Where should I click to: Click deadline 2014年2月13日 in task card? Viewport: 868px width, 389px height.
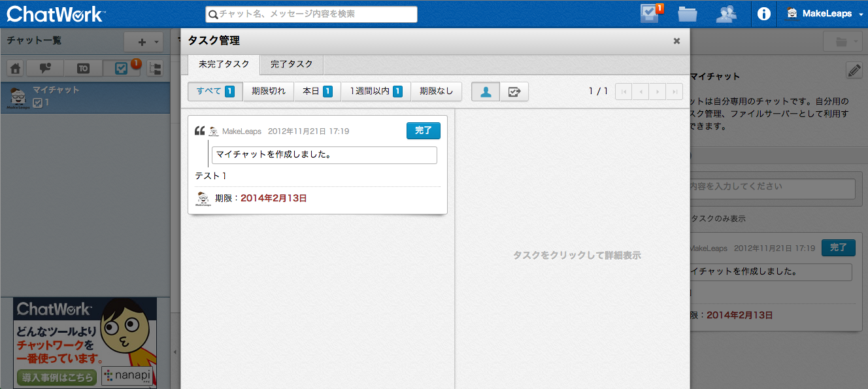(274, 197)
